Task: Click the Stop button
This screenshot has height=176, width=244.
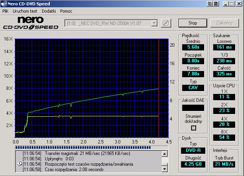Action: click(193, 23)
